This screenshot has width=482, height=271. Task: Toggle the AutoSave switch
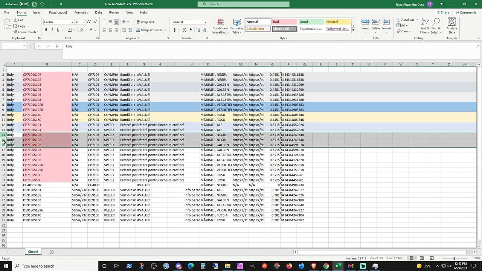24,4
